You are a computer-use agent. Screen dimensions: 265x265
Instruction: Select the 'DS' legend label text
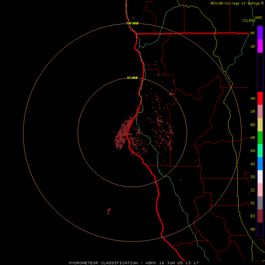(253, 177)
